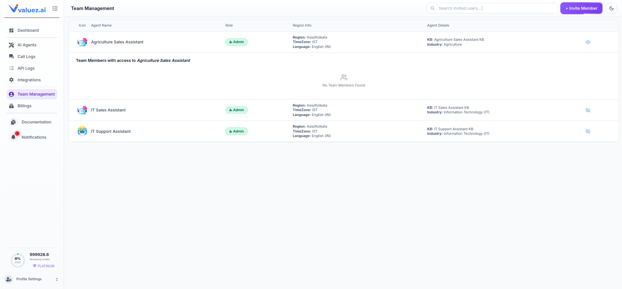Click the Dashboard grid icon
This screenshot has width=622, height=289.
pyautogui.click(x=11, y=30)
